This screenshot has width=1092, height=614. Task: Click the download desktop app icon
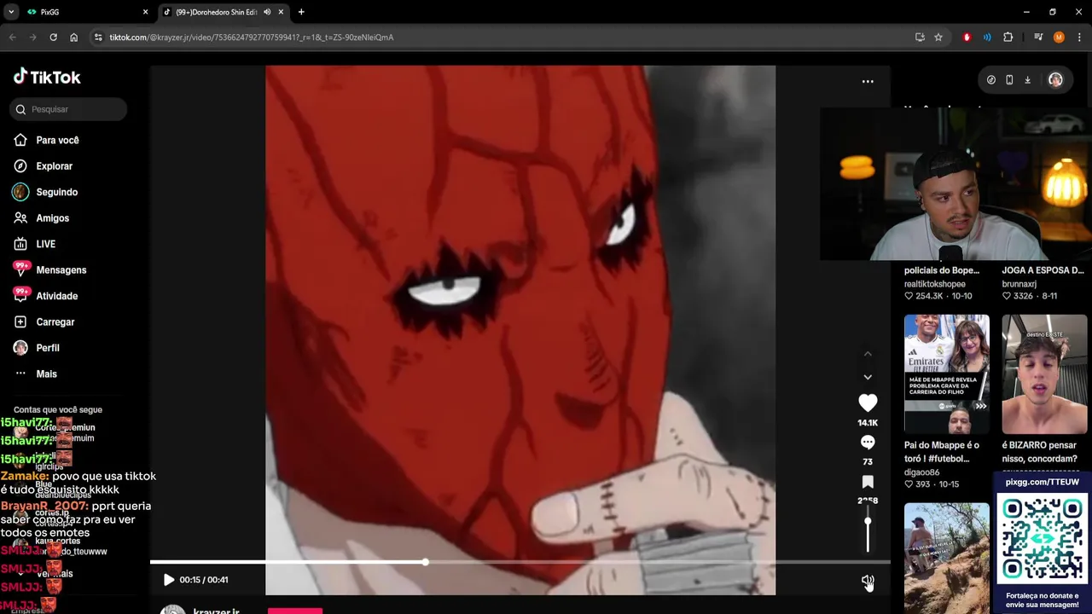coord(1027,80)
